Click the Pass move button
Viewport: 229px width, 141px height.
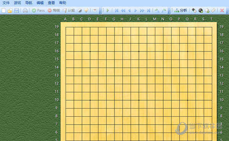38,11
